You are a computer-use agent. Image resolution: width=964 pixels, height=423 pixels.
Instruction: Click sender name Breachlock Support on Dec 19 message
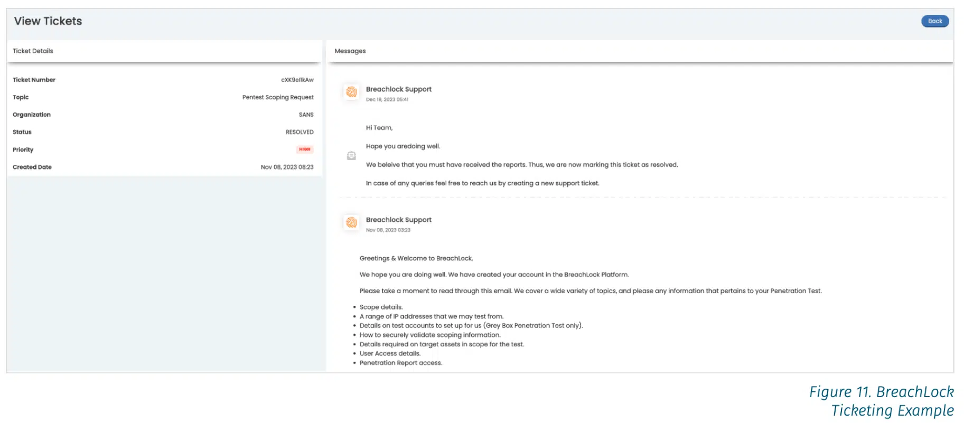click(x=399, y=89)
